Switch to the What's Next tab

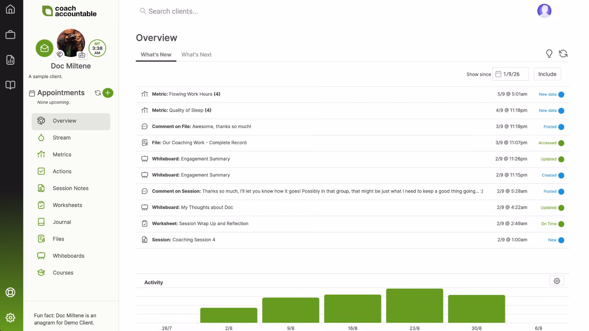coord(196,55)
